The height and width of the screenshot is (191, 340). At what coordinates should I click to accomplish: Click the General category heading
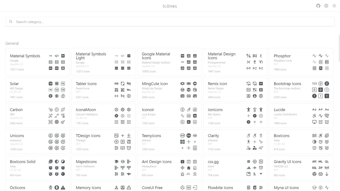12,43
